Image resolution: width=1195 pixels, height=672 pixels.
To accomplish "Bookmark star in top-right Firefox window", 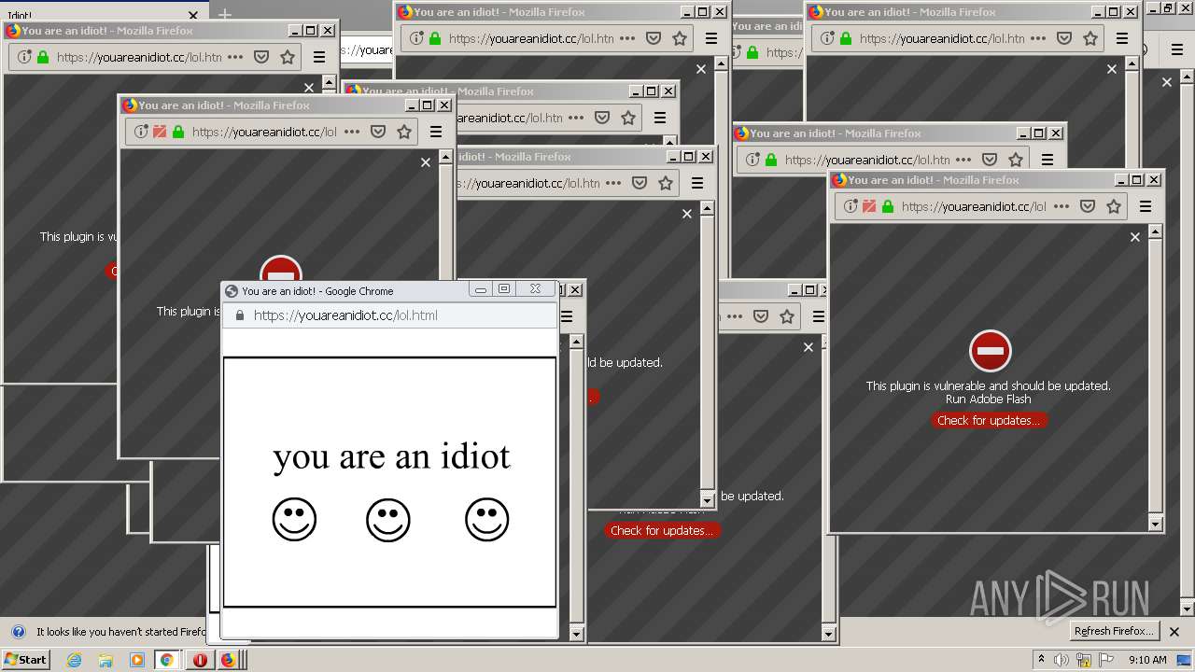I will click(x=1090, y=38).
